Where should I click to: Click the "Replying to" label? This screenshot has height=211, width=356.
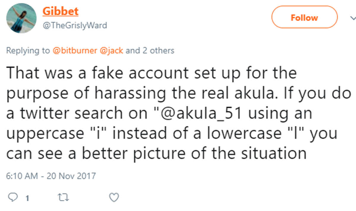pyautogui.click(x=28, y=51)
